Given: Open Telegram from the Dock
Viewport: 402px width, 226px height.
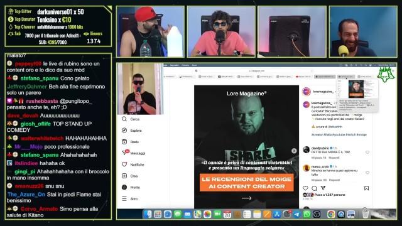Looking at the screenshot, I should 296,214.
